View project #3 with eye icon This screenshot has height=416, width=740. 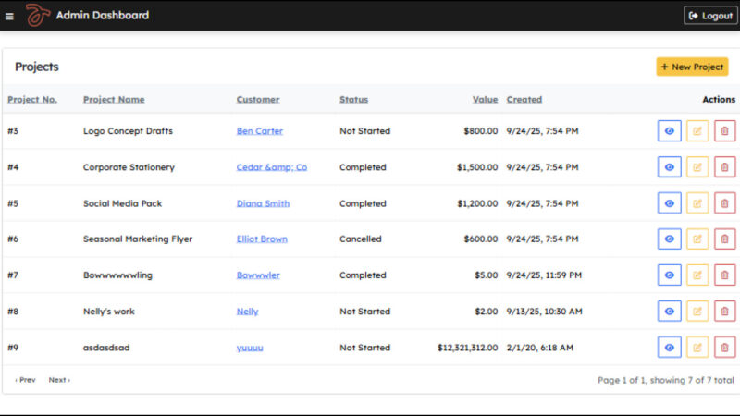click(x=669, y=131)
